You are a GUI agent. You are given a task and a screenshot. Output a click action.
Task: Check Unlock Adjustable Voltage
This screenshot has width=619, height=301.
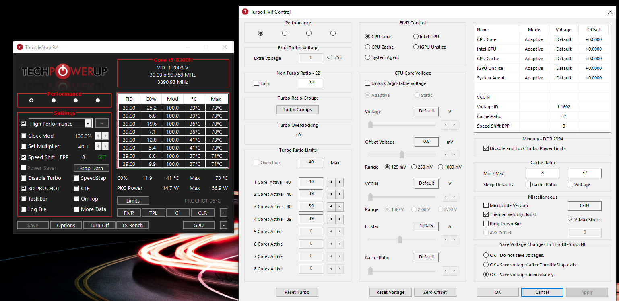click(x=367, y=83)
